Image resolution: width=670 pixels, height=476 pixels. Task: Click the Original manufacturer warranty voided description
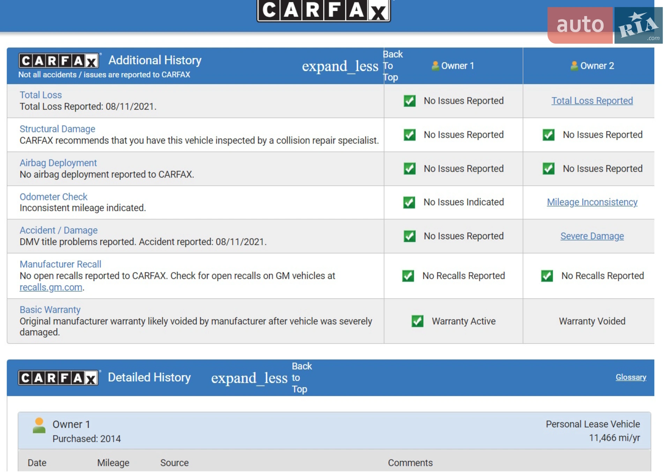click(x=196, y=327)
